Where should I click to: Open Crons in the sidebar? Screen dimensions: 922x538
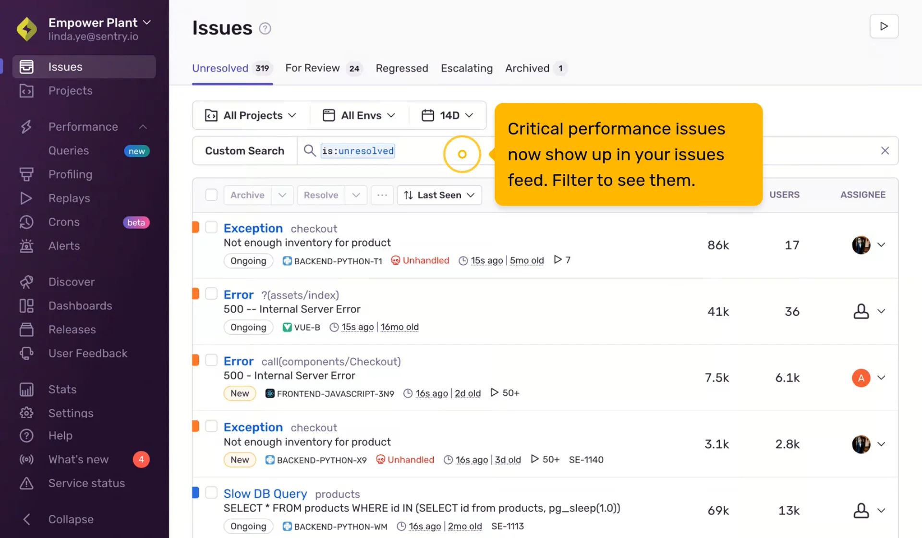64,222
